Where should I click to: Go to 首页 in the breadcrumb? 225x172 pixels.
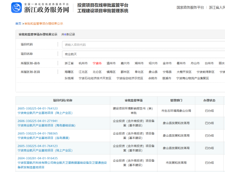pyautogui.click(x=18, y=24)
